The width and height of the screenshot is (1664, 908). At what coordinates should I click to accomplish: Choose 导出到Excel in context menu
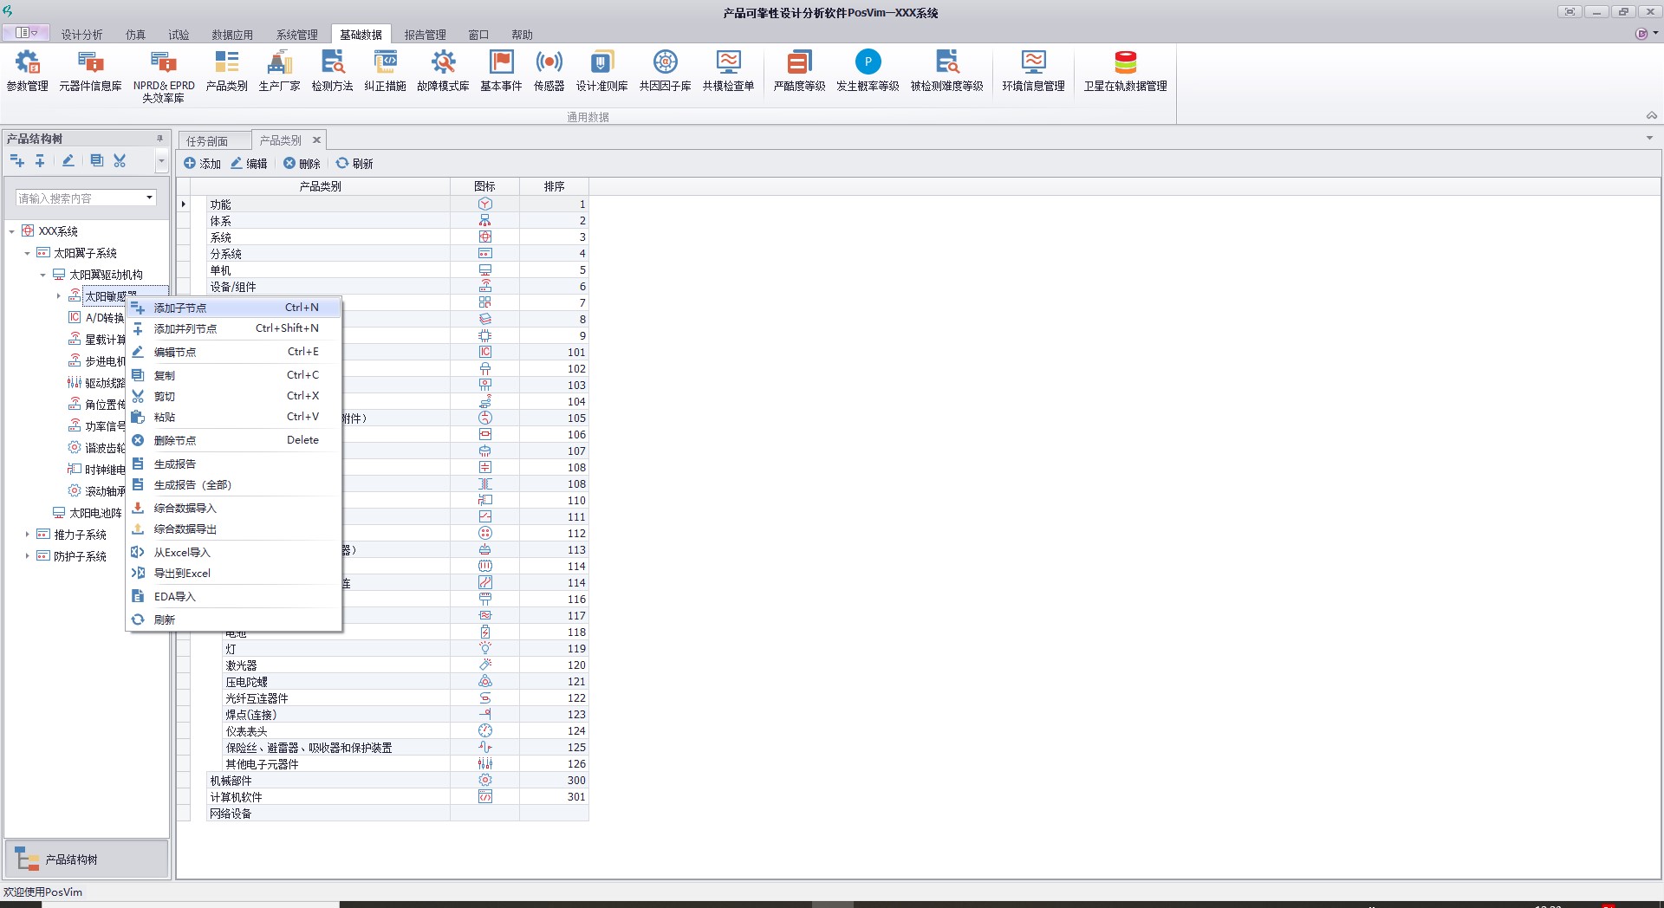182,573
